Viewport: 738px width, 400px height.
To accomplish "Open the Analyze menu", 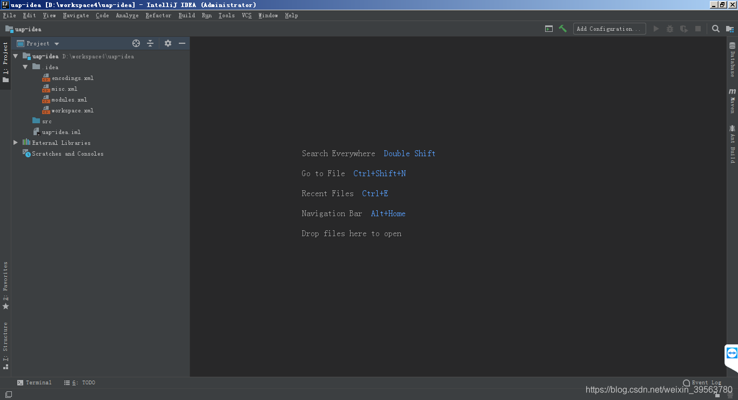I will click(127, 15).
